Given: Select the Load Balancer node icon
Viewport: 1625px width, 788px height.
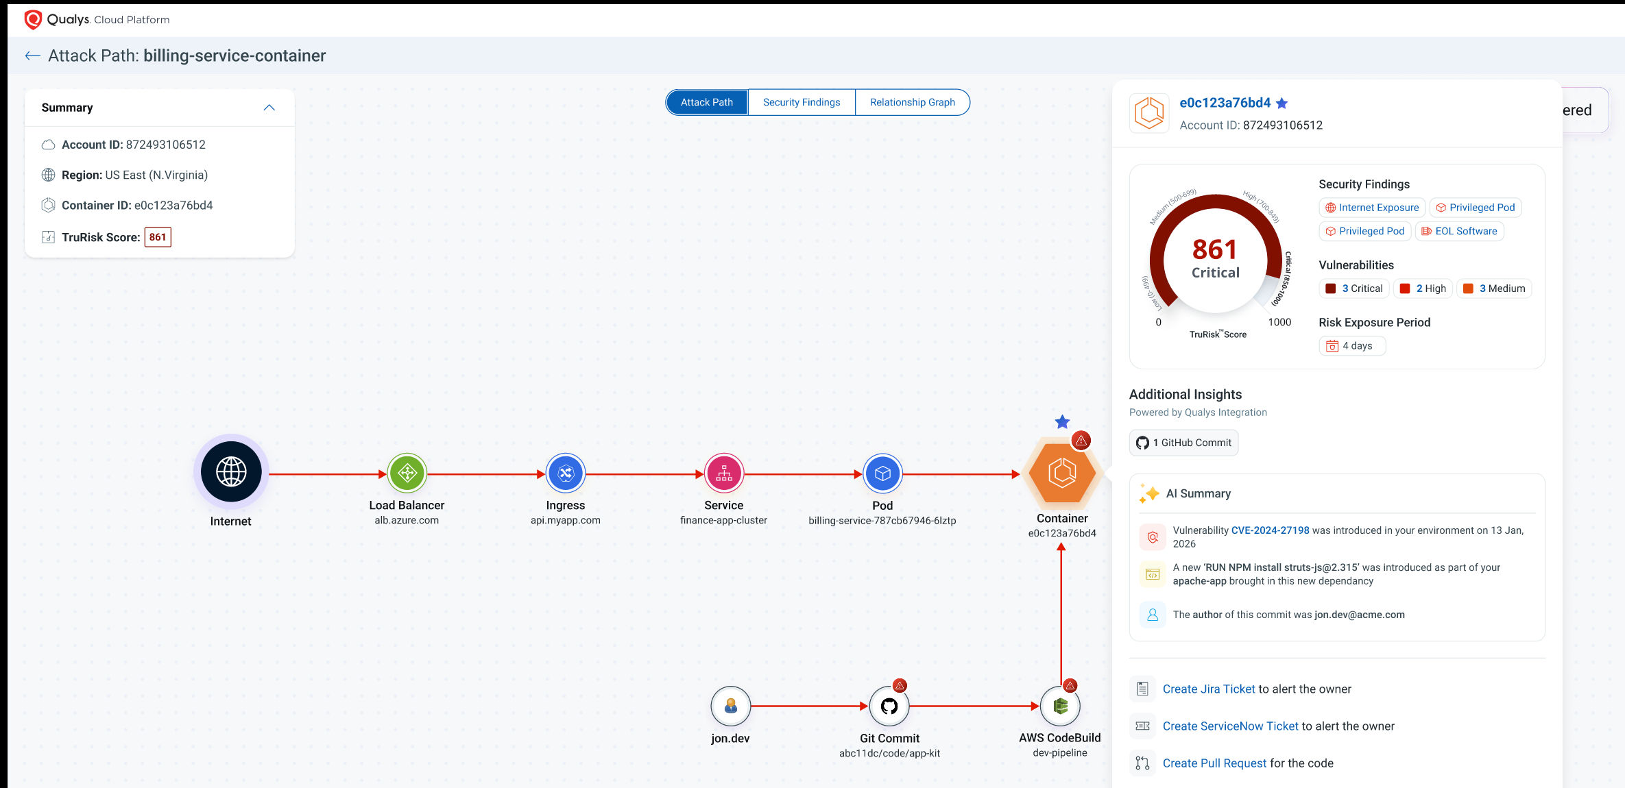Looking at the screenshot, I should click(407, 473).
